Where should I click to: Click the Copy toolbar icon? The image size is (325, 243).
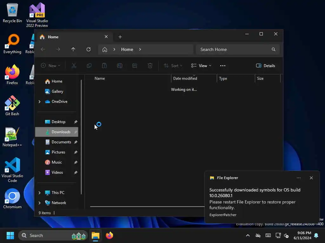click(x=89, y=66)
